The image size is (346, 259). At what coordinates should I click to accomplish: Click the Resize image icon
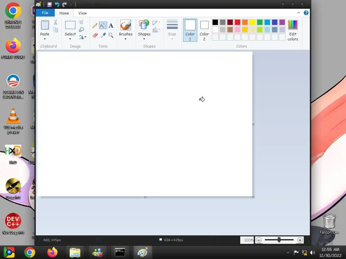(81, 30)
